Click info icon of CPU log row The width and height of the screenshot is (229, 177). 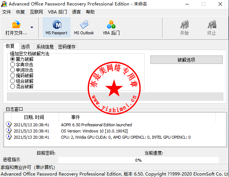[9, 137]
